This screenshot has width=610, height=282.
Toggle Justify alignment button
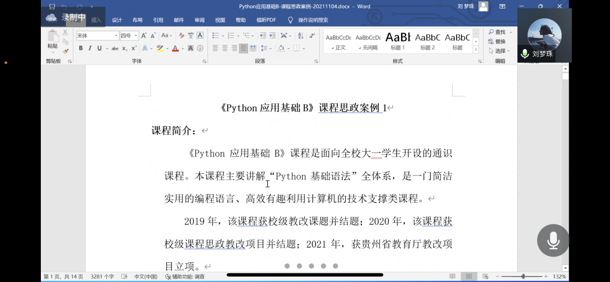point(244,48)
